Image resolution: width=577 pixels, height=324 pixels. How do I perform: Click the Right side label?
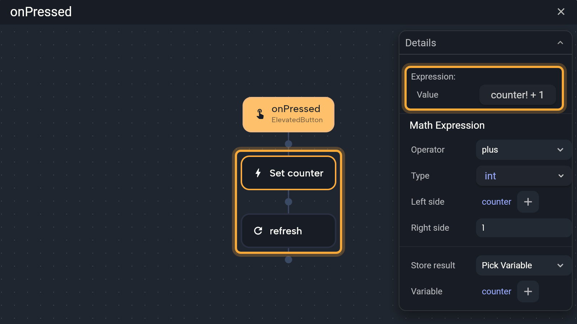tap(430, 228)
